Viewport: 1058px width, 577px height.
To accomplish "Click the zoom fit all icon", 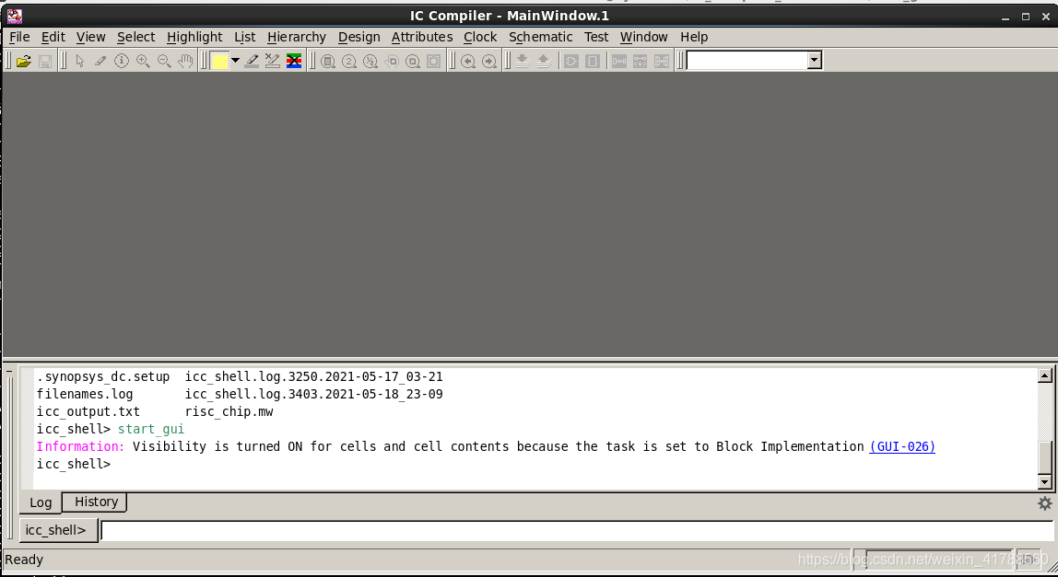I will 328,62.
